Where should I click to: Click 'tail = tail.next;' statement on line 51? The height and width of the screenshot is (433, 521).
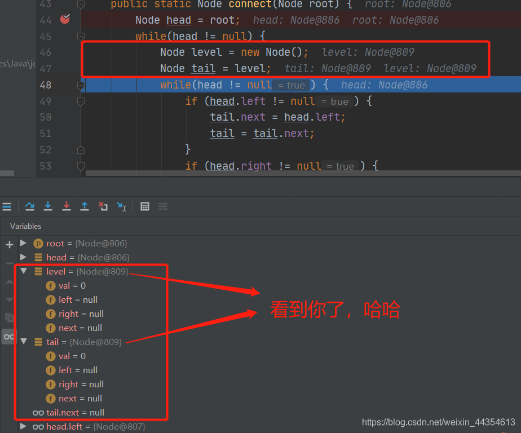(262, 134)
